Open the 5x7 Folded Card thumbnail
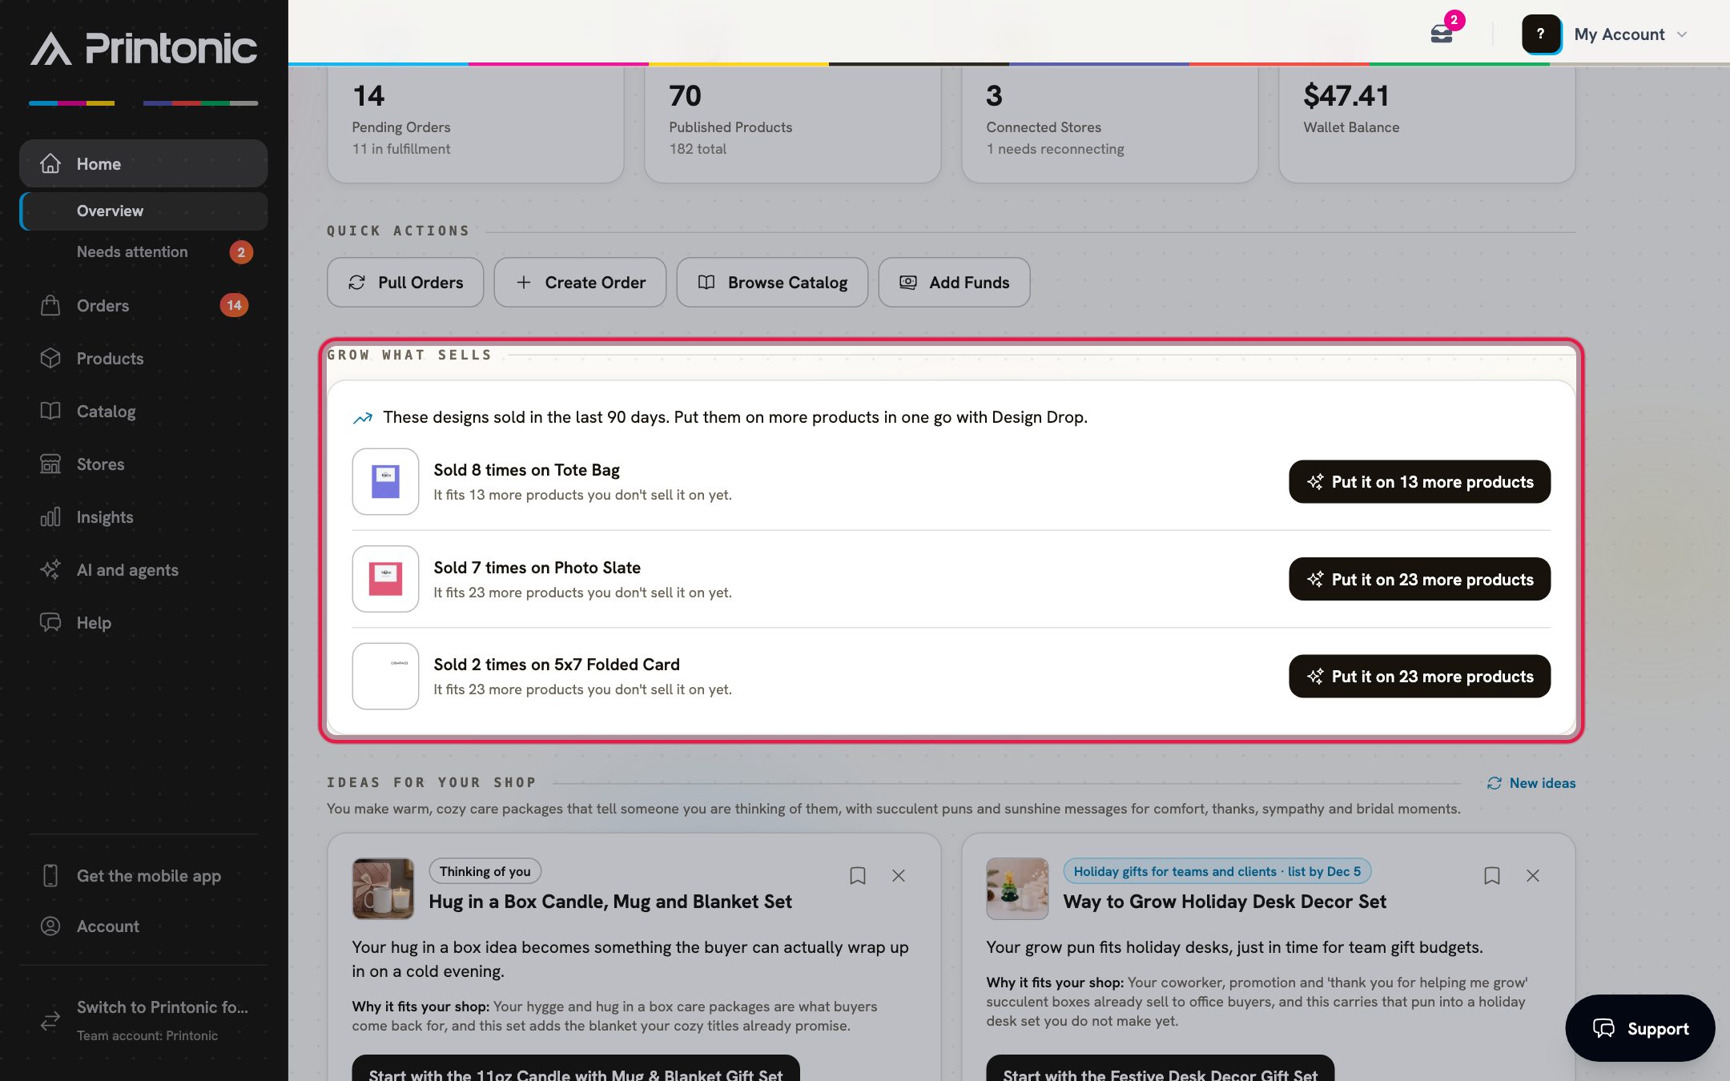 click(385, 676)
